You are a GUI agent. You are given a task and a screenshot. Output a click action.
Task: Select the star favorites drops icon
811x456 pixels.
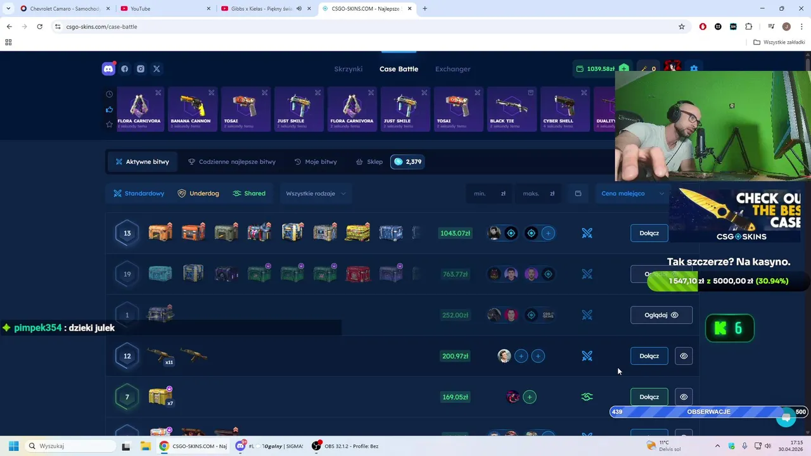coord(110,124)
